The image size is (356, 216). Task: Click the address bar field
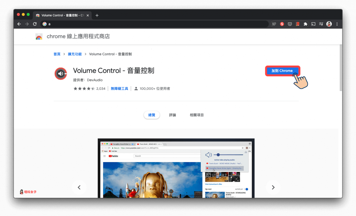(154, 24)
